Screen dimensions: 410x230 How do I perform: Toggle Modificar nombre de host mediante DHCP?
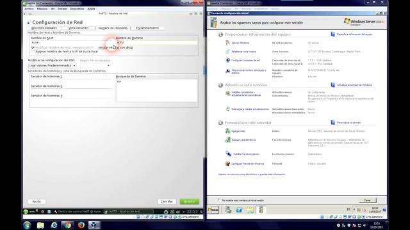[33, 47]
